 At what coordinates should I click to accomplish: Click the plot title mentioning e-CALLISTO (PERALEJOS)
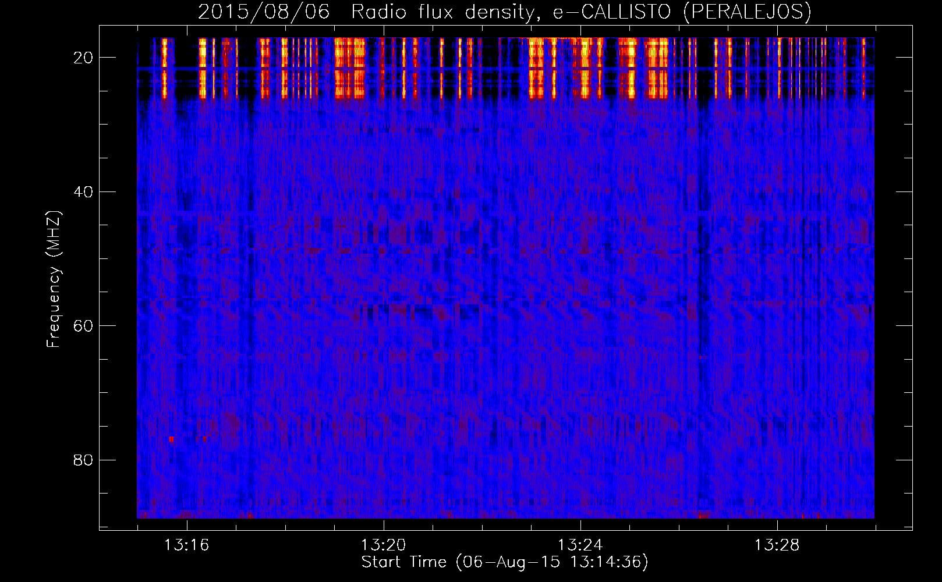(504, 12)
